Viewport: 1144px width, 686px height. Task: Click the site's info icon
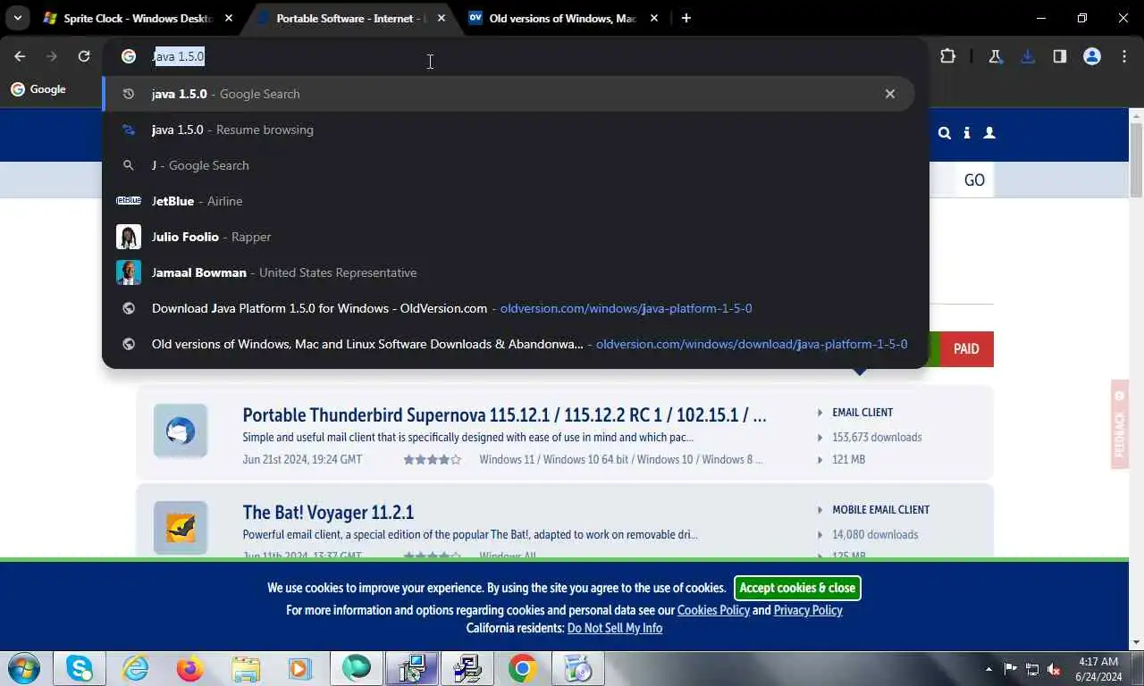click(x=967, y=133)
